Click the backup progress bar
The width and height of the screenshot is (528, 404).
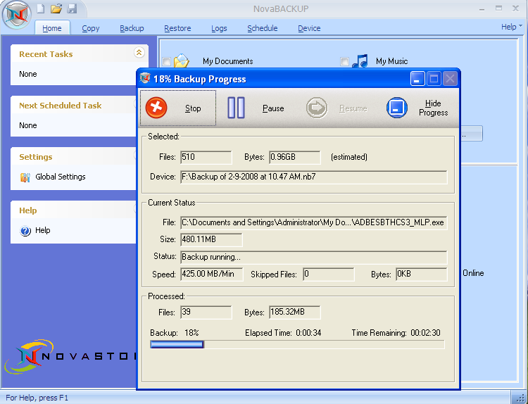(297, 344)
